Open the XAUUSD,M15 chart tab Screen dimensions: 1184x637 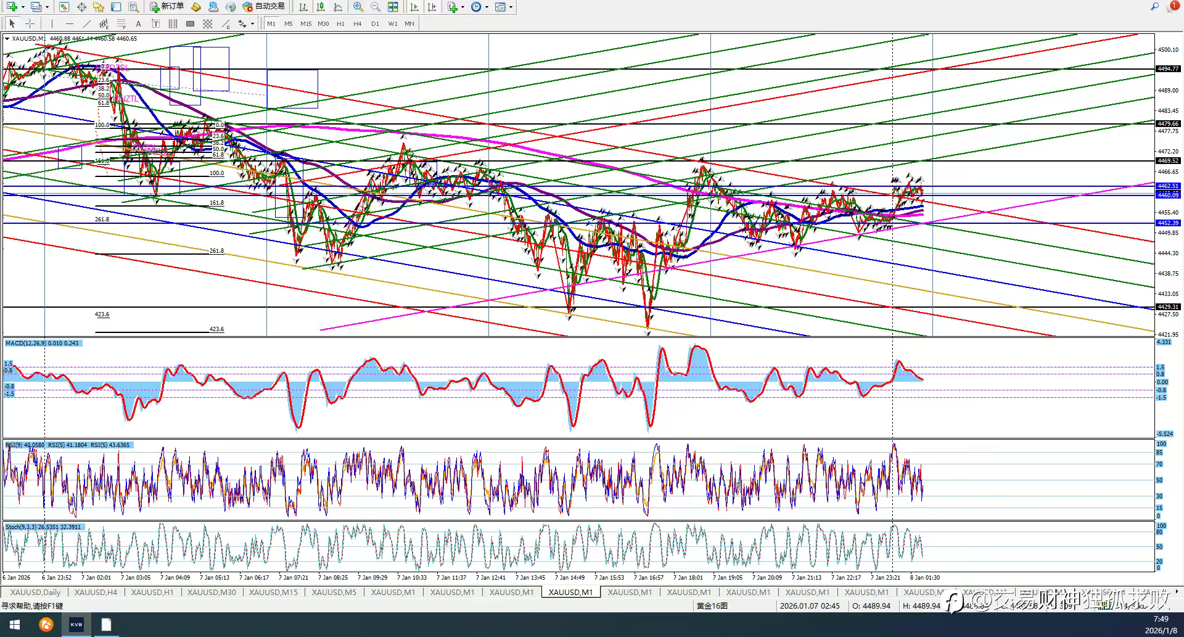coord(273,592)
